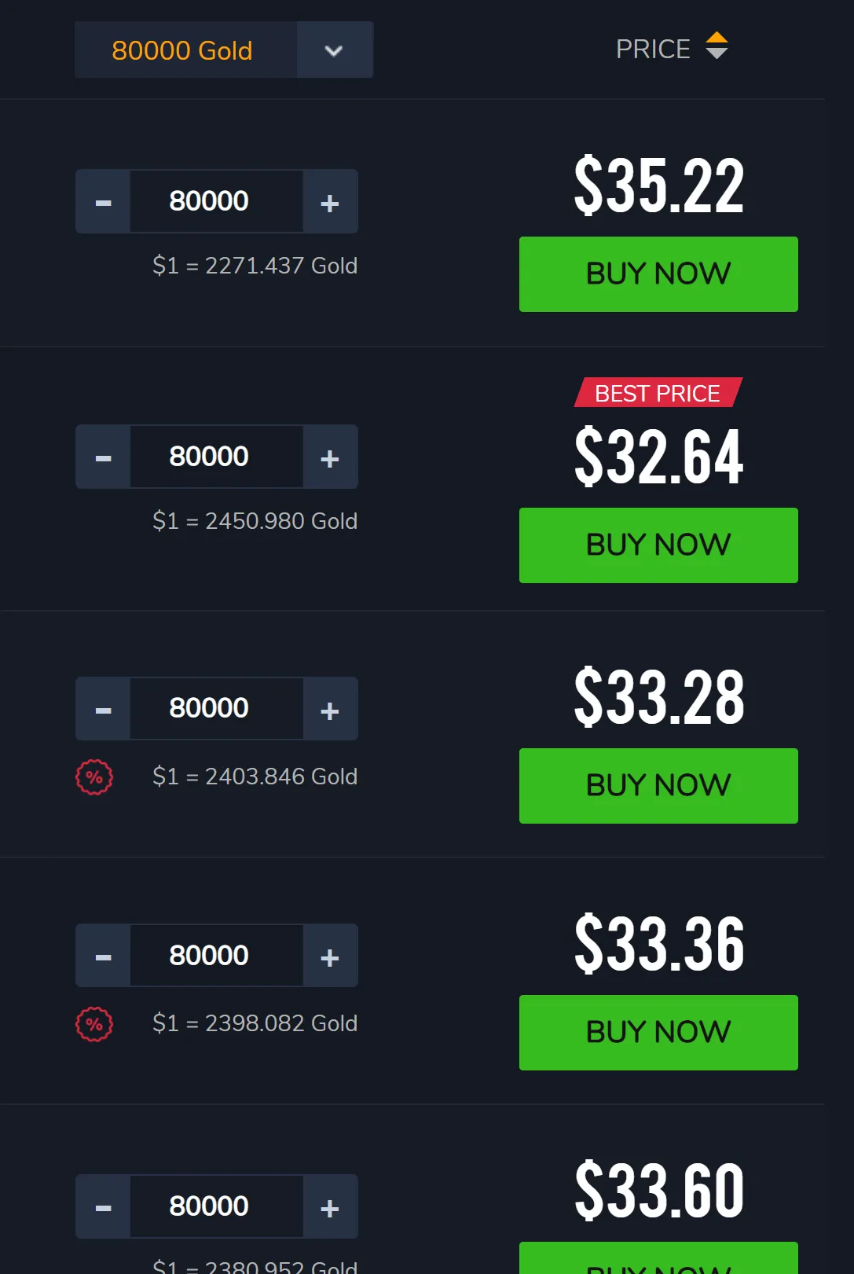Click BUY NOW for the $35.22 offer

(658, 274)
